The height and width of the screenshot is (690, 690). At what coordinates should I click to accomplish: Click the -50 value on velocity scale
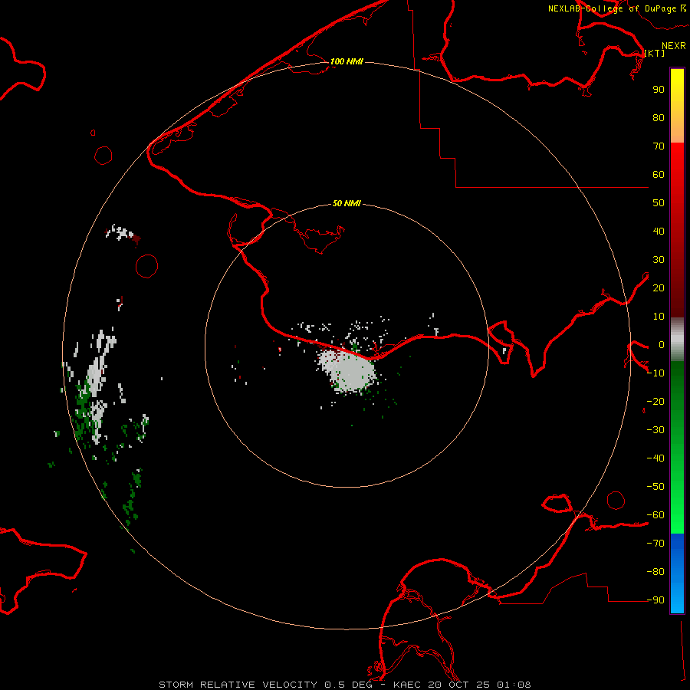pyautogui.click(x=655, y=487)
